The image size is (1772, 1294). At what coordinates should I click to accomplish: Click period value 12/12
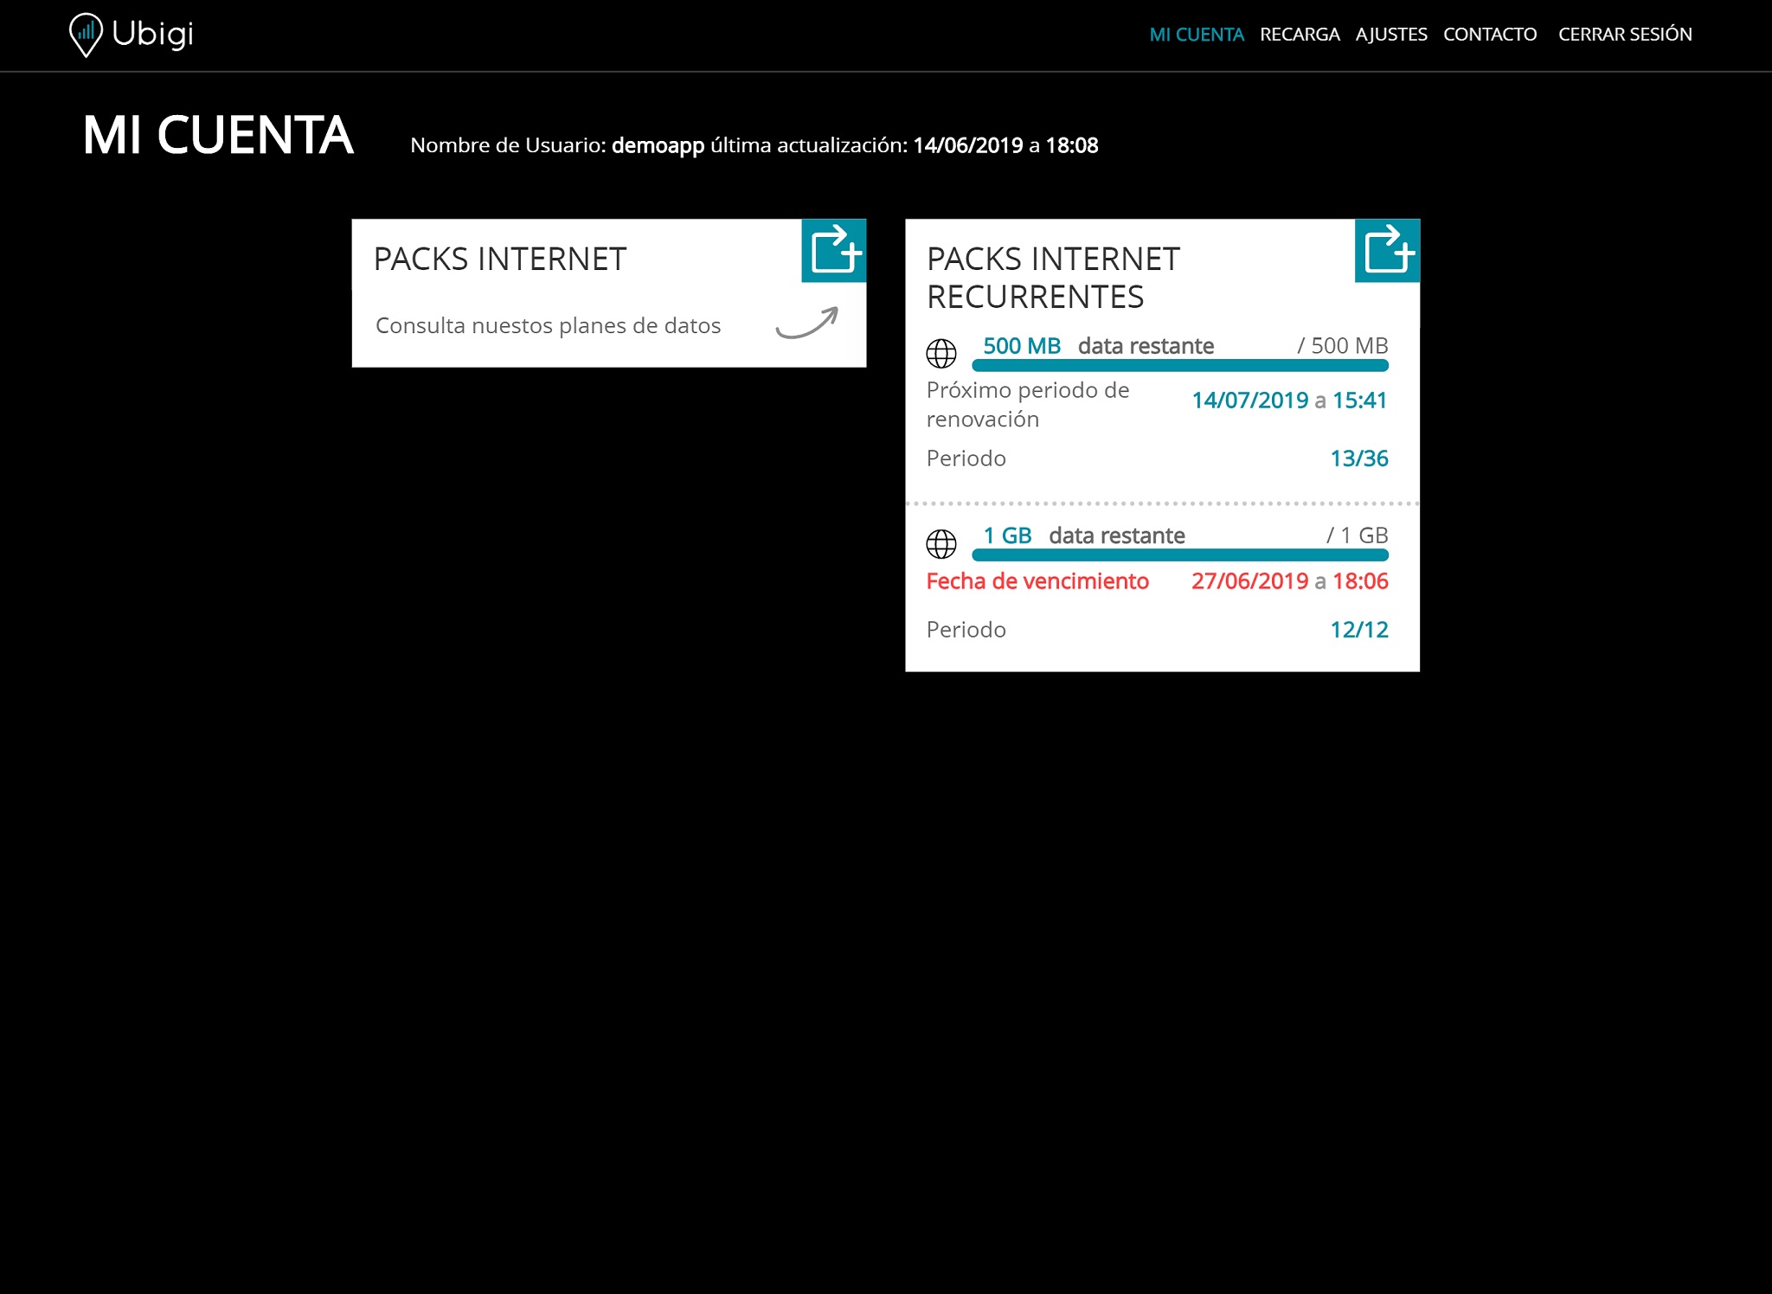tap(1358, 630)
